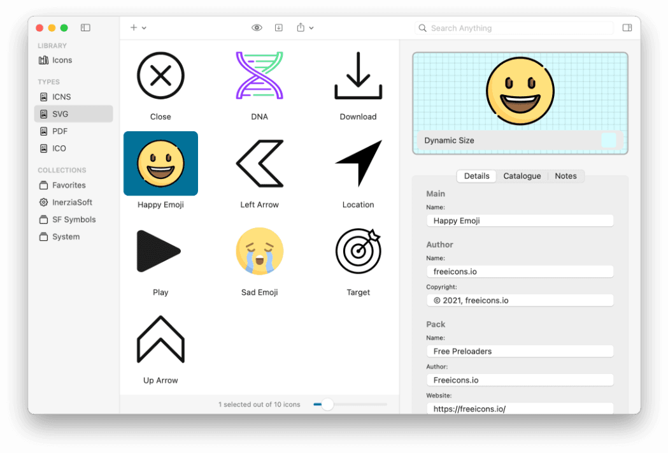Open the Icons library in sidebar

[62, 60]
